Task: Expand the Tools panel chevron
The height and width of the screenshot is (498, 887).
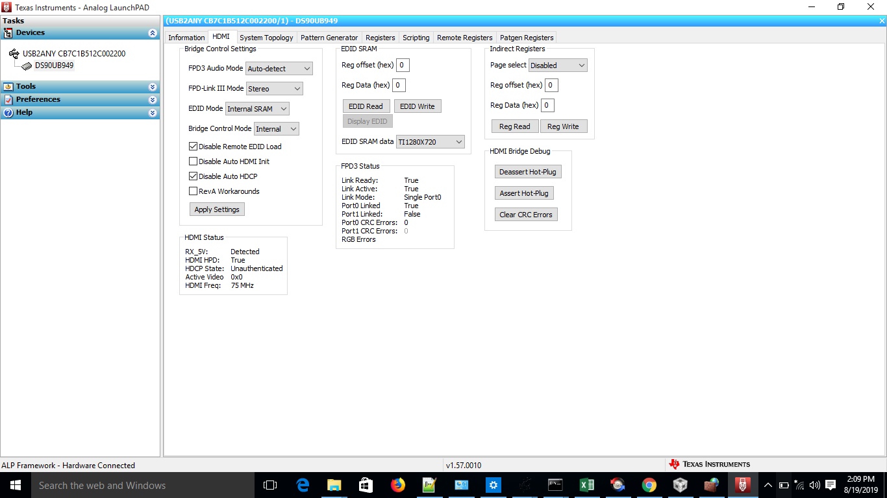Action: (x=153, y=86)
